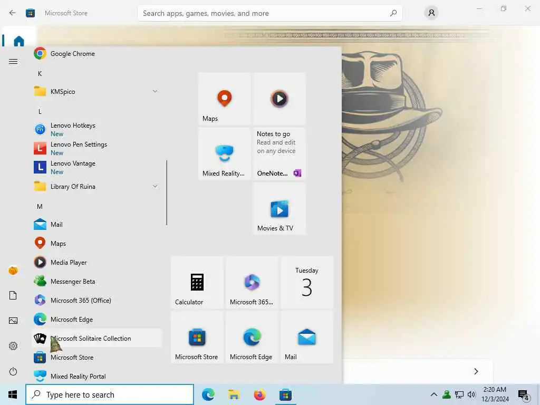
Task: Click the Microsoft Edge tile
Action: coord(252,337)
